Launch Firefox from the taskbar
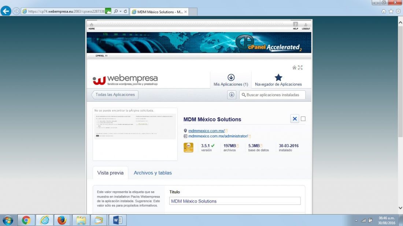Viewport: 403px width, 226px height. pyautogui.click(x=62, y=220)
